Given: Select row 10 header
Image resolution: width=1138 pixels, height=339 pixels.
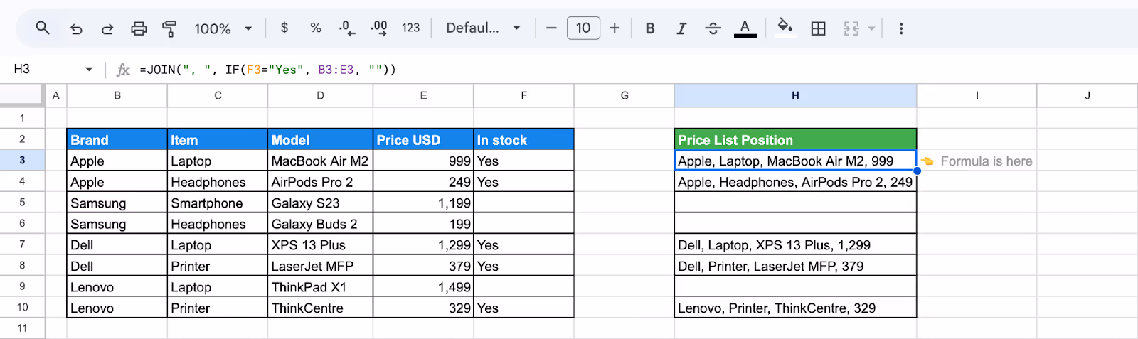Looking at the screenshot, I should (x=22, y=308).
